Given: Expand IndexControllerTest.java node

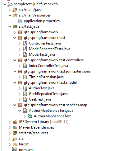Looking at the screenshot, I should [x=20, y=66].
